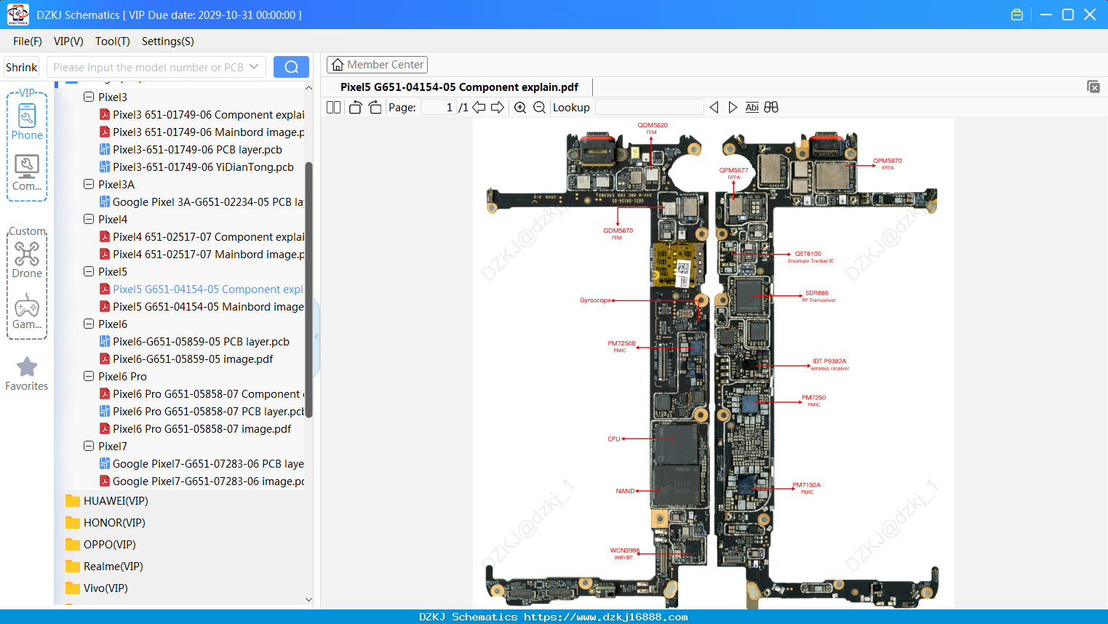Collapse the Pixel7 tree node
The width and height of the screenshot is (1108, 624).
89,447
